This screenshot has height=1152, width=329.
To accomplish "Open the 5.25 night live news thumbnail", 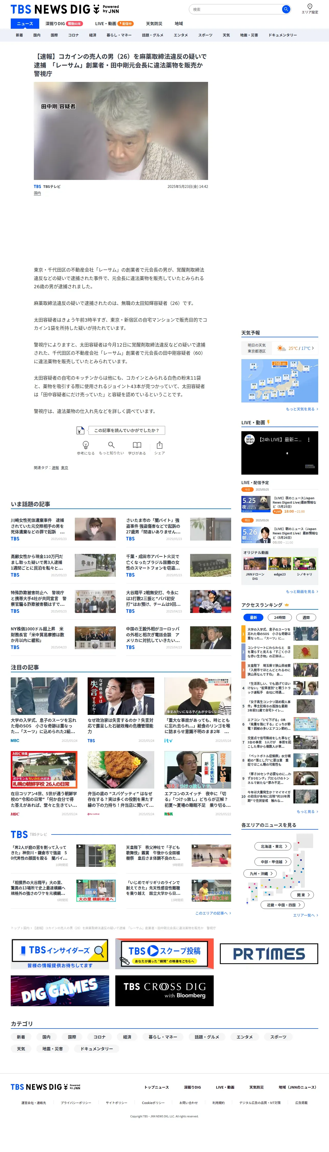I will [x=256, y=504].
